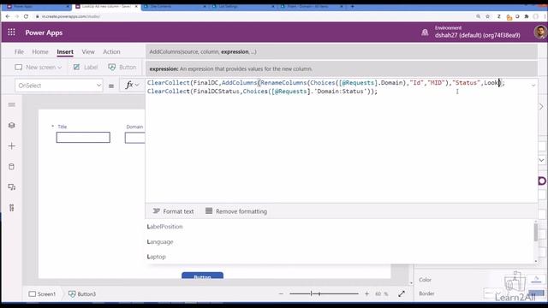
Task: Click the zoom out minus icon
Action: pyautogui.click(x=281, y=294)
